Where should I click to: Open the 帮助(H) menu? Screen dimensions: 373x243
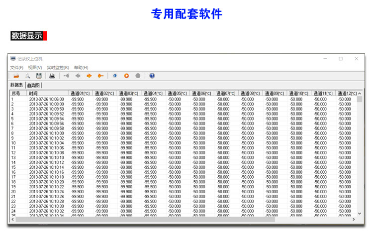(x=81, y=67)
